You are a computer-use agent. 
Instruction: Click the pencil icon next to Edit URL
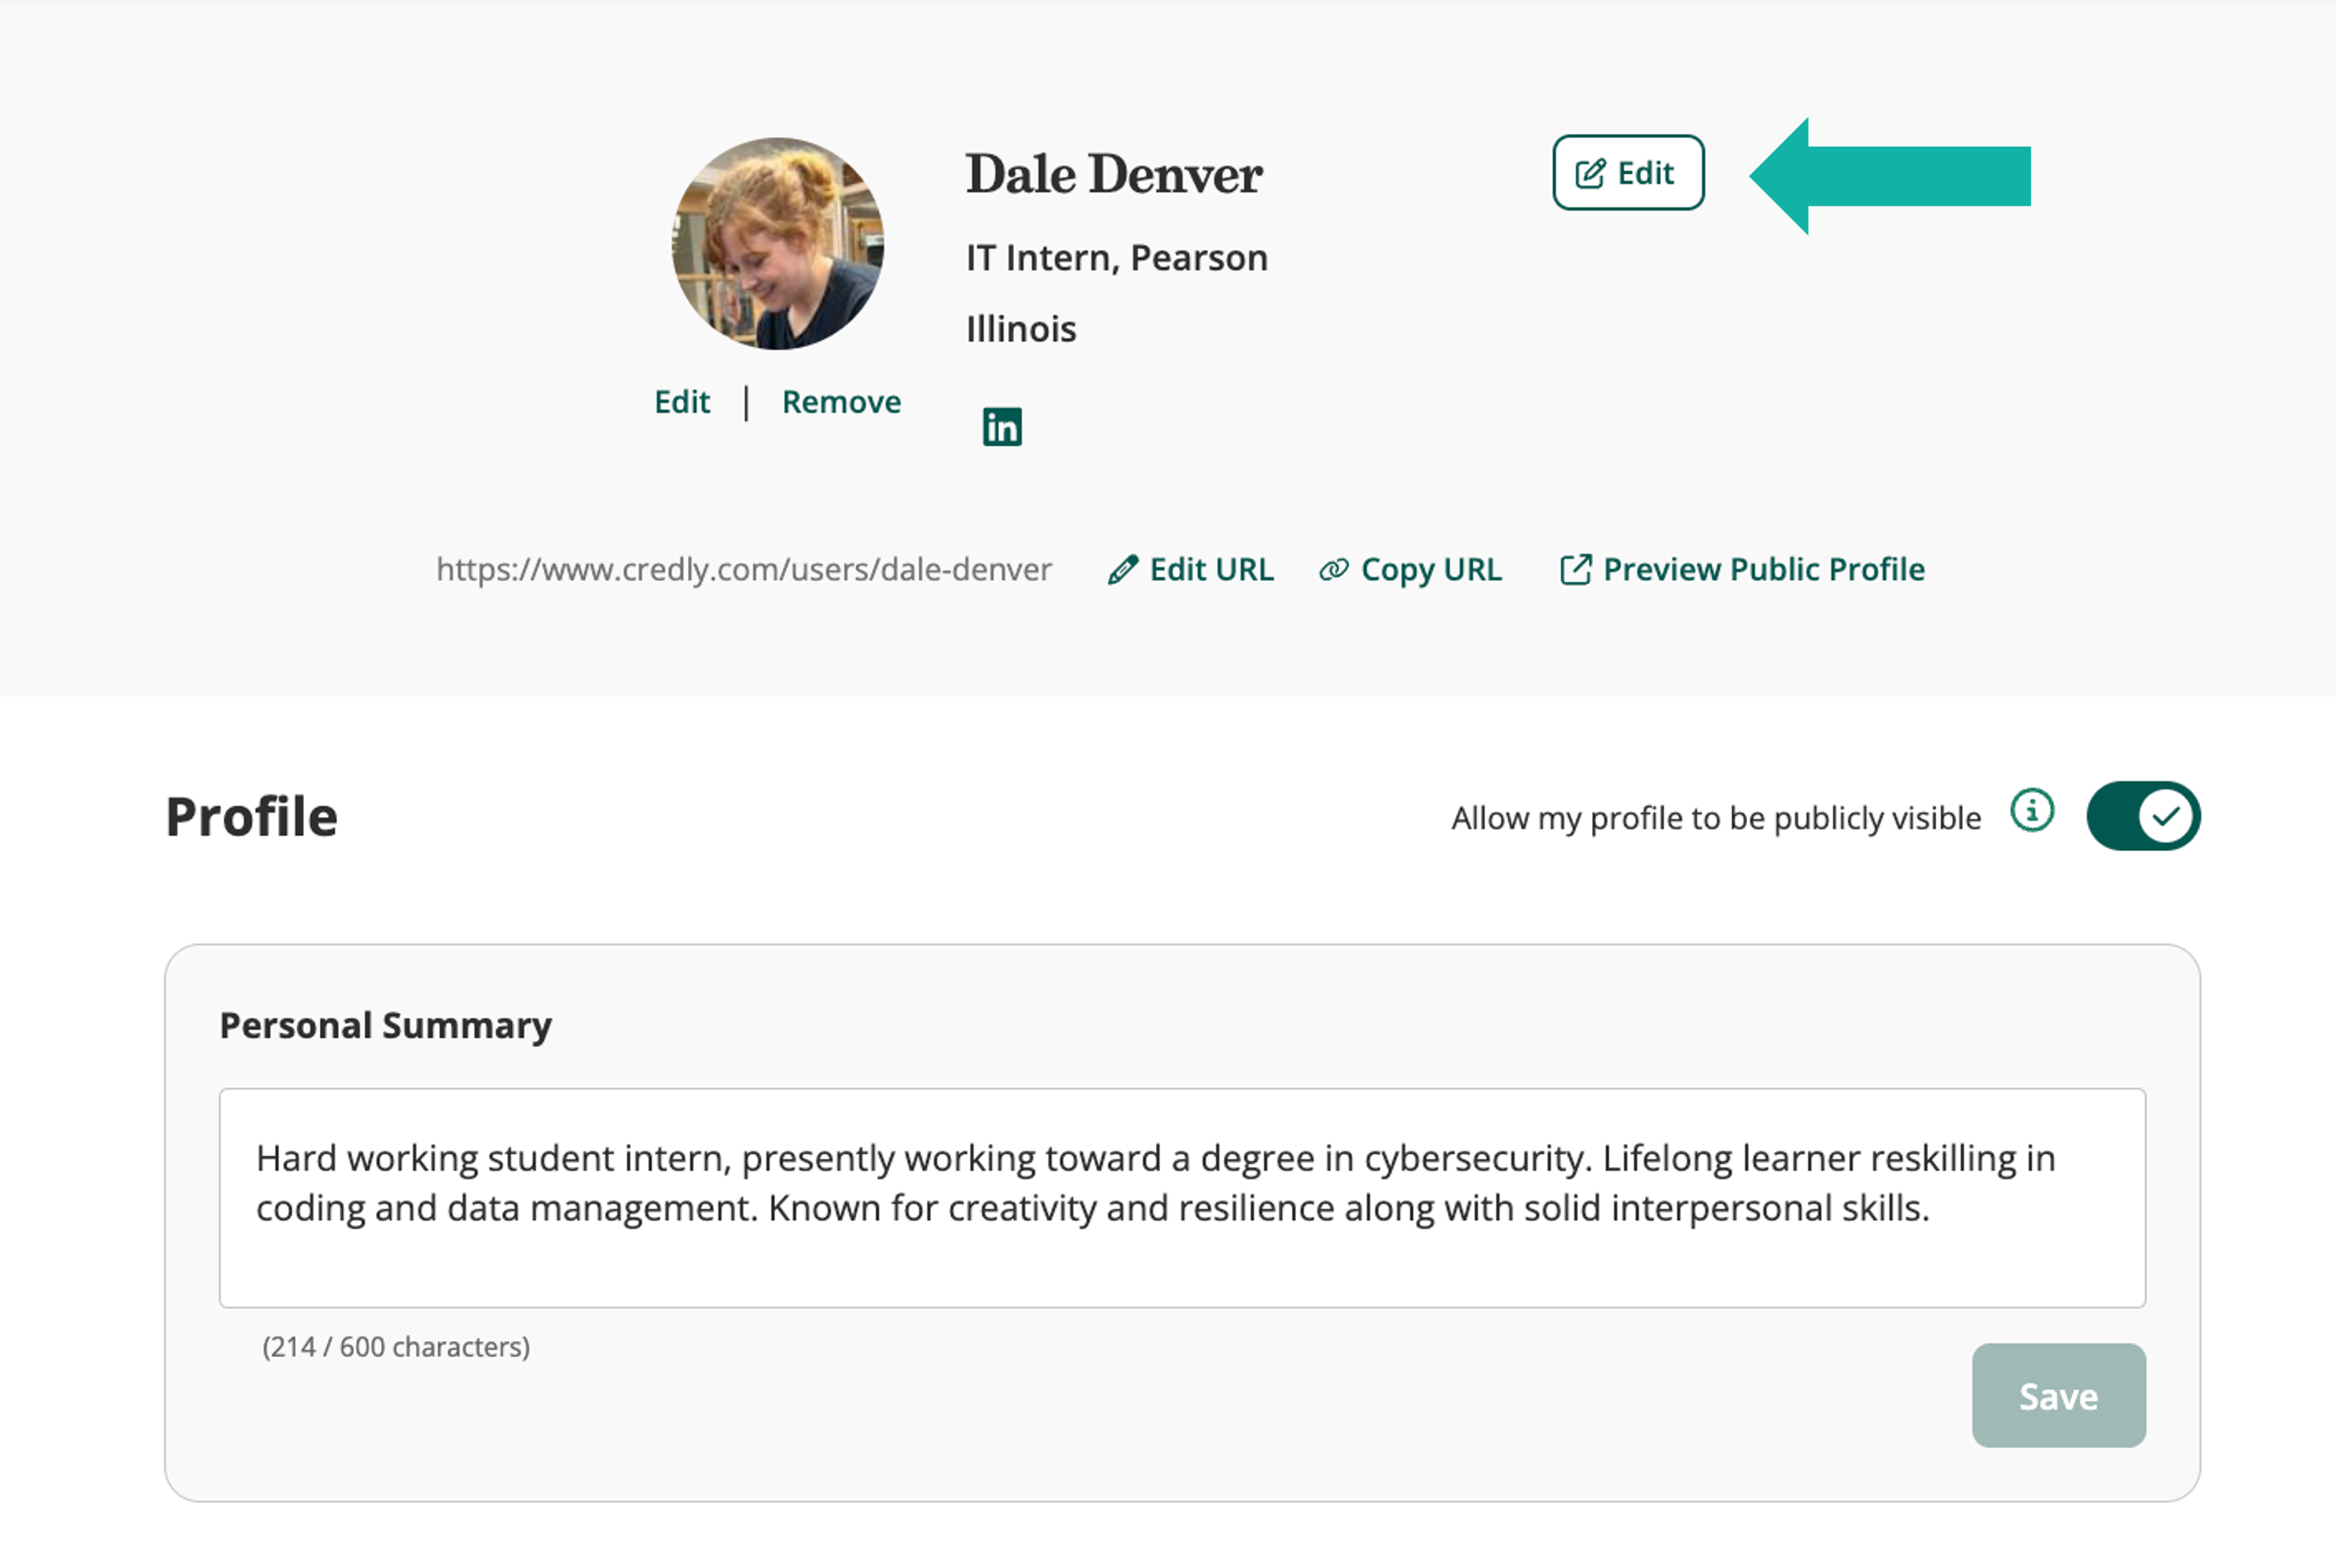click(x=1122, y=570)
